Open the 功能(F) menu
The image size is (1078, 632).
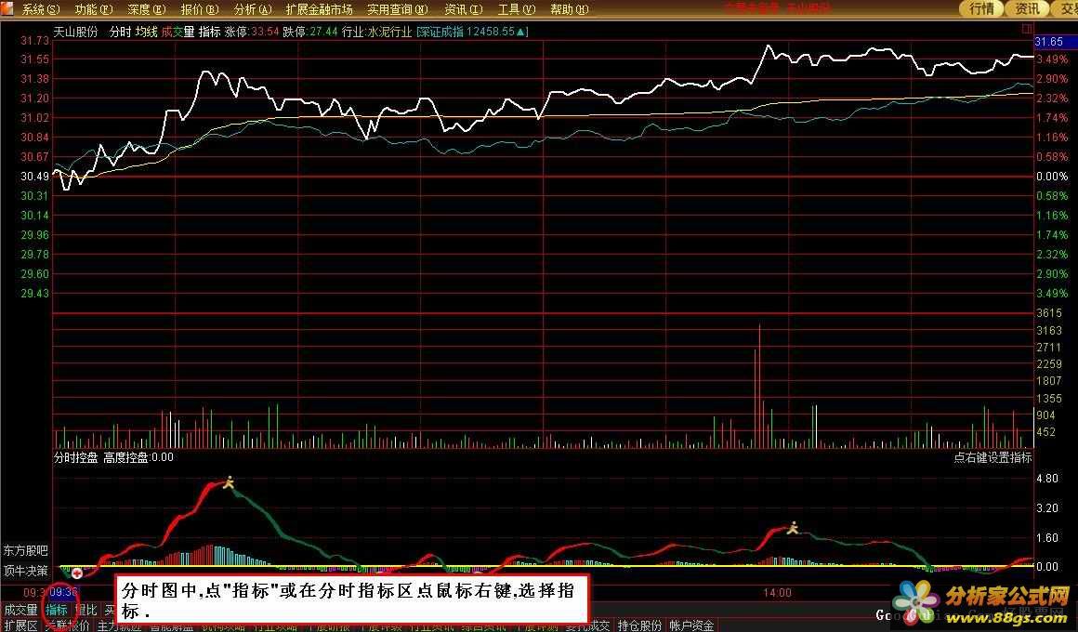pyautogui.click(x=94, y=9)
